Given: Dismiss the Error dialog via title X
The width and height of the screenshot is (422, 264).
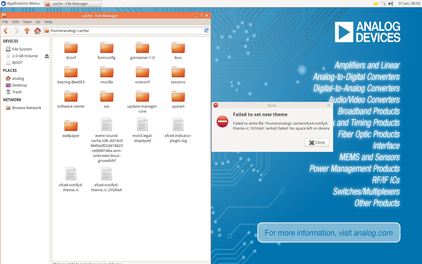Looking at the screenshot, I should [329, 105].
